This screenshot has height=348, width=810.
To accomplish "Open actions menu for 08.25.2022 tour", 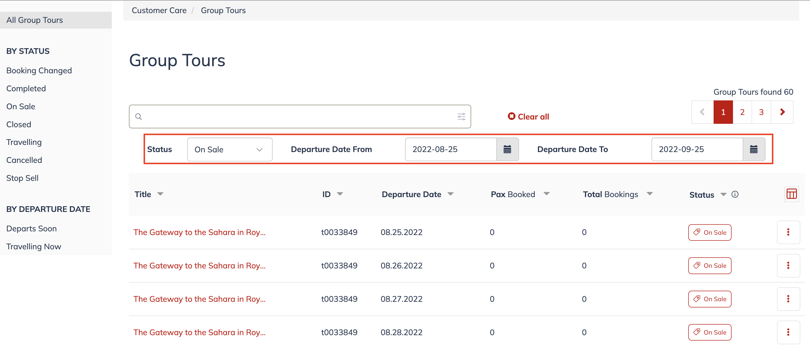I will point(788,232).
